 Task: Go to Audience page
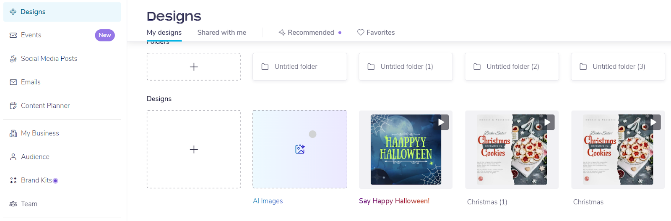pyautogui.click(x=62, y=157)
